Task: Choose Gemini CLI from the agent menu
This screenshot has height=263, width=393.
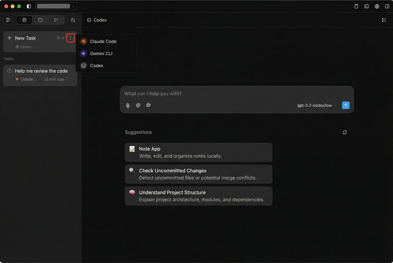Action: [x=101, y=54]
